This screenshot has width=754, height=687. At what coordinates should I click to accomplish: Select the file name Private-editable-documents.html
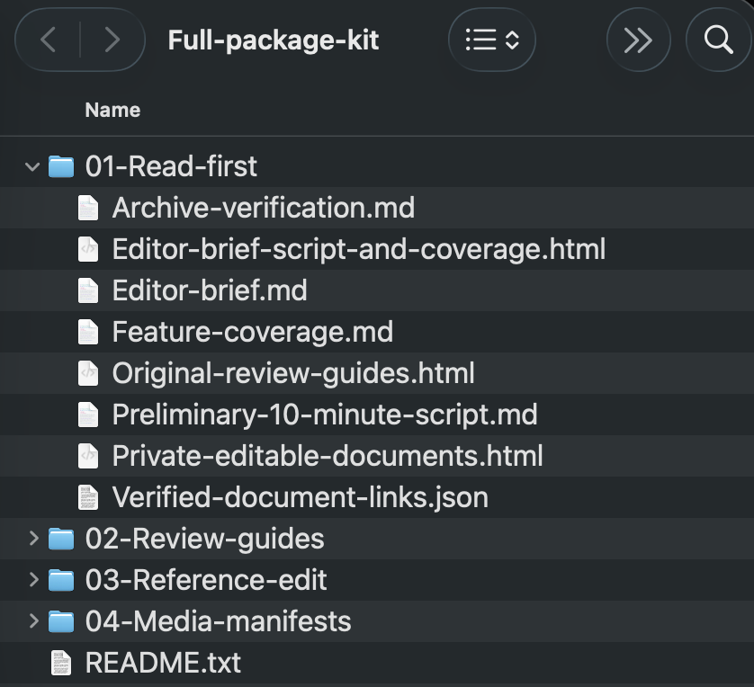coord(328,455)
